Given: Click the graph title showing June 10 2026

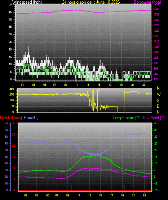Looking at the screenshot, I should point(91,2).
